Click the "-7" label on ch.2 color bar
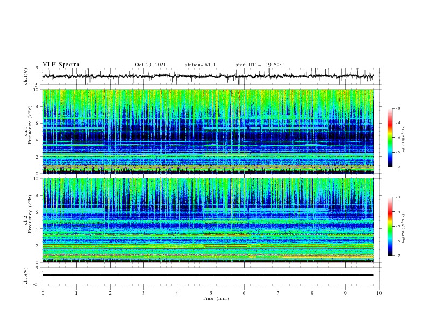The height and width of the screenshot is (329, 427). coord(397,256)
